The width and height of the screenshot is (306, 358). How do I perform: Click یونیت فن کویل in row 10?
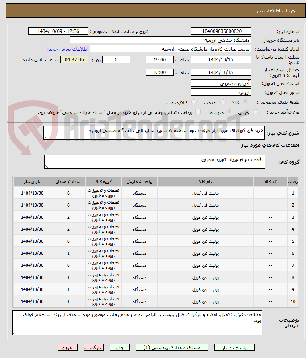(205, 301)
